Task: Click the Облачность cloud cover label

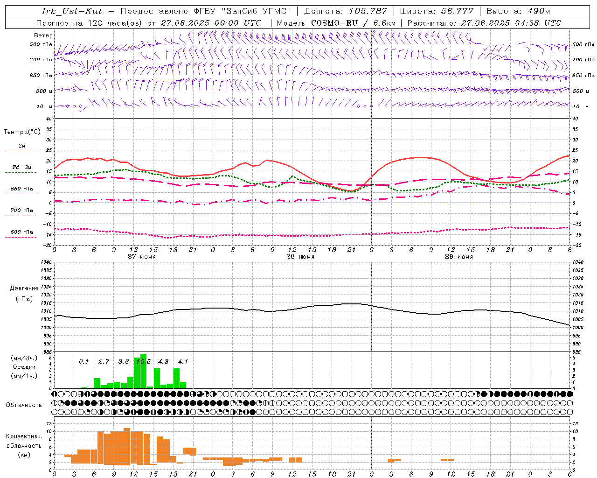Action: (x=24, y=405)
